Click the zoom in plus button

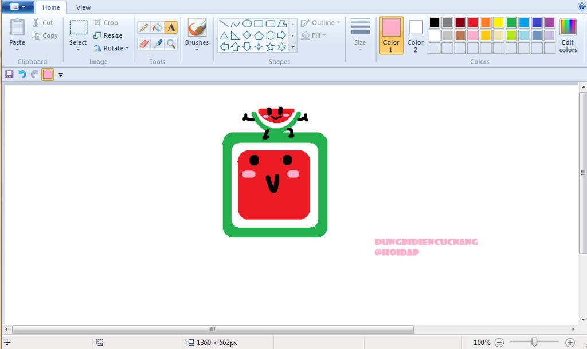(x=570, y=342)
